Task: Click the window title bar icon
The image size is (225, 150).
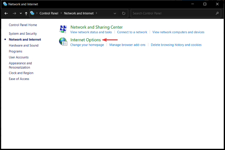Action: [x=5, y=4]
